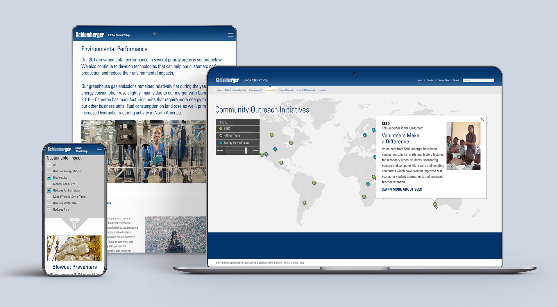
Task: Select green pin 2 on California coast
Action: tap(262, 155)
